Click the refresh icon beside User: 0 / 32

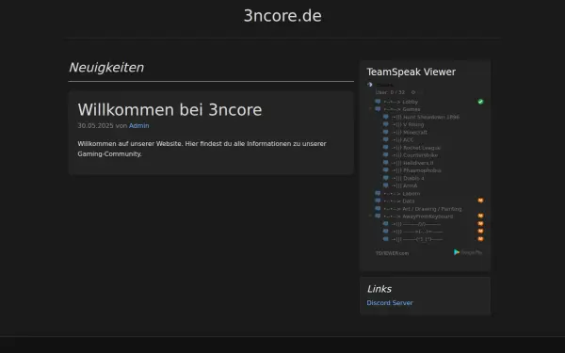413,92
